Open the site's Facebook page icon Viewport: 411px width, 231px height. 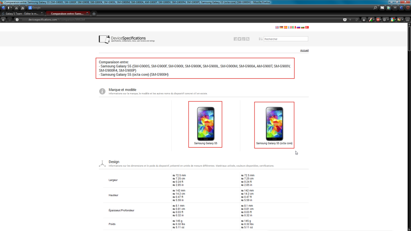click(x=235, y=39)
